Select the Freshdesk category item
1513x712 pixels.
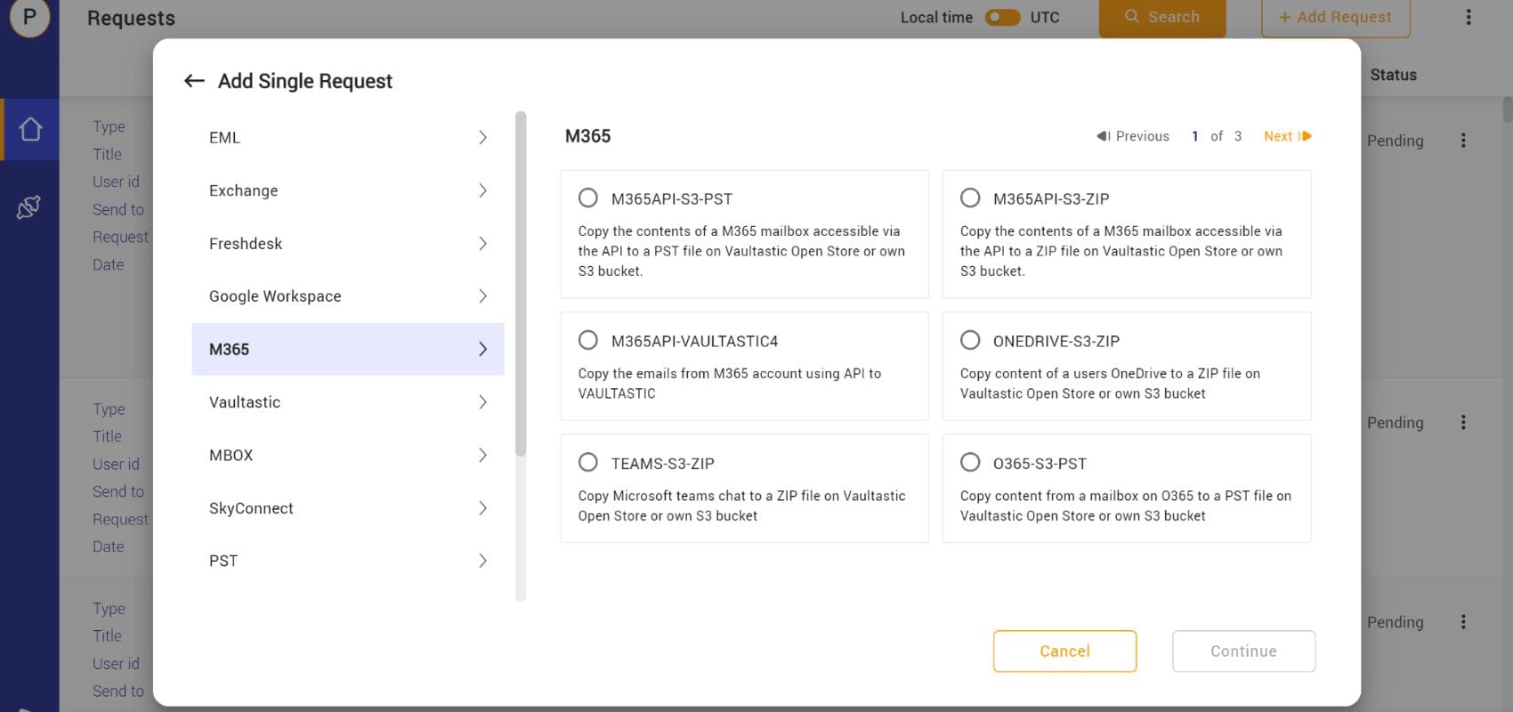coord(246,244)
